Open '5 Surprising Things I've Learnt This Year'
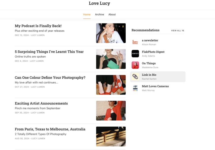 [49, 52]
